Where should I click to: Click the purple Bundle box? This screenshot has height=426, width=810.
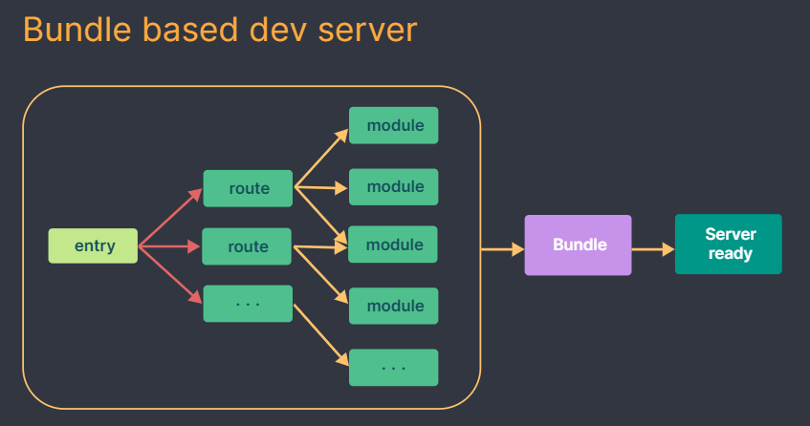click(578, 245)
